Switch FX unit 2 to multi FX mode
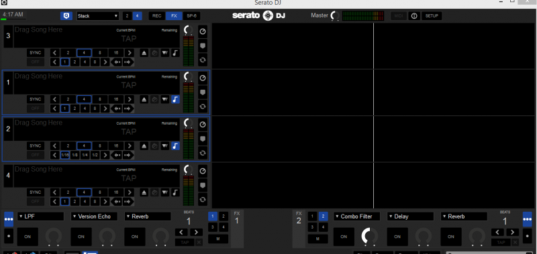Image resolution: width=537 pixels, height=254 pixels. [528, 219]
